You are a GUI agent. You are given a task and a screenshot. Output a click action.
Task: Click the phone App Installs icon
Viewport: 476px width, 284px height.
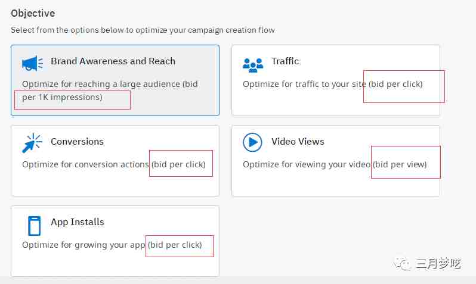[x=34, y=226]
